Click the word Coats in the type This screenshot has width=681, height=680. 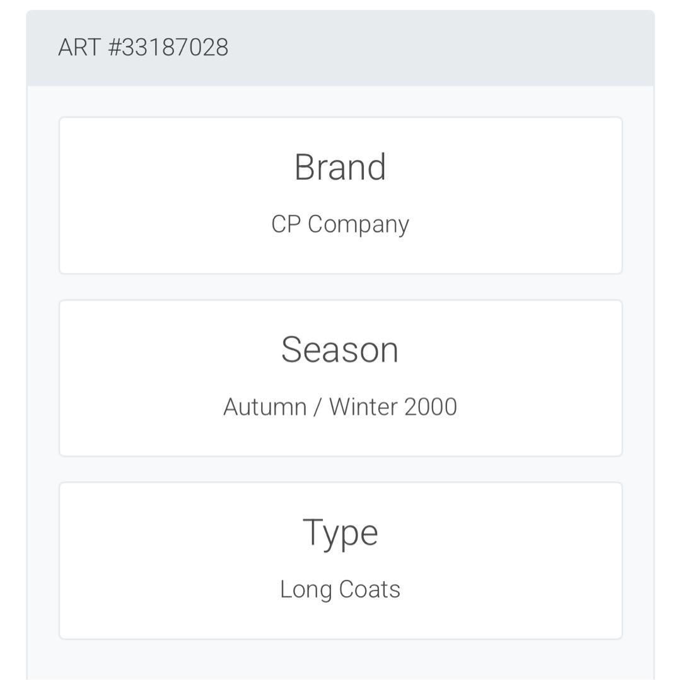370,590
